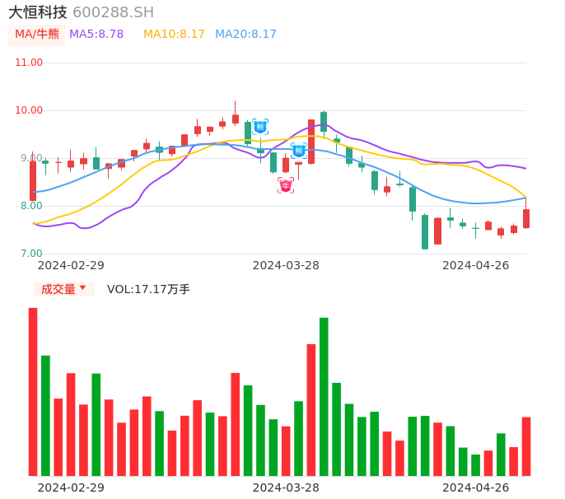Screen dimensions: 565x499
Task: Click the tallest green volume bar
Action: (x=324, y=397)
